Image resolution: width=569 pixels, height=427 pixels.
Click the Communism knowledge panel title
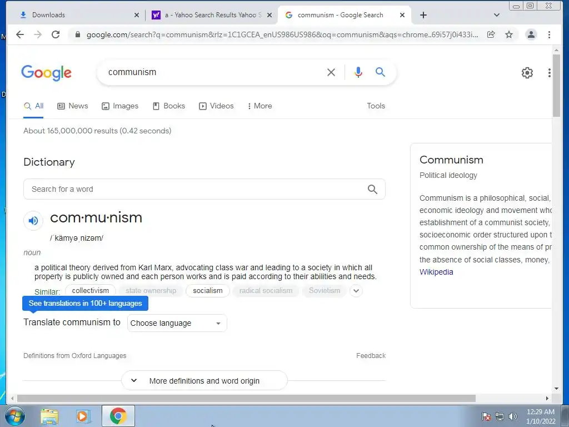point(451,160)
